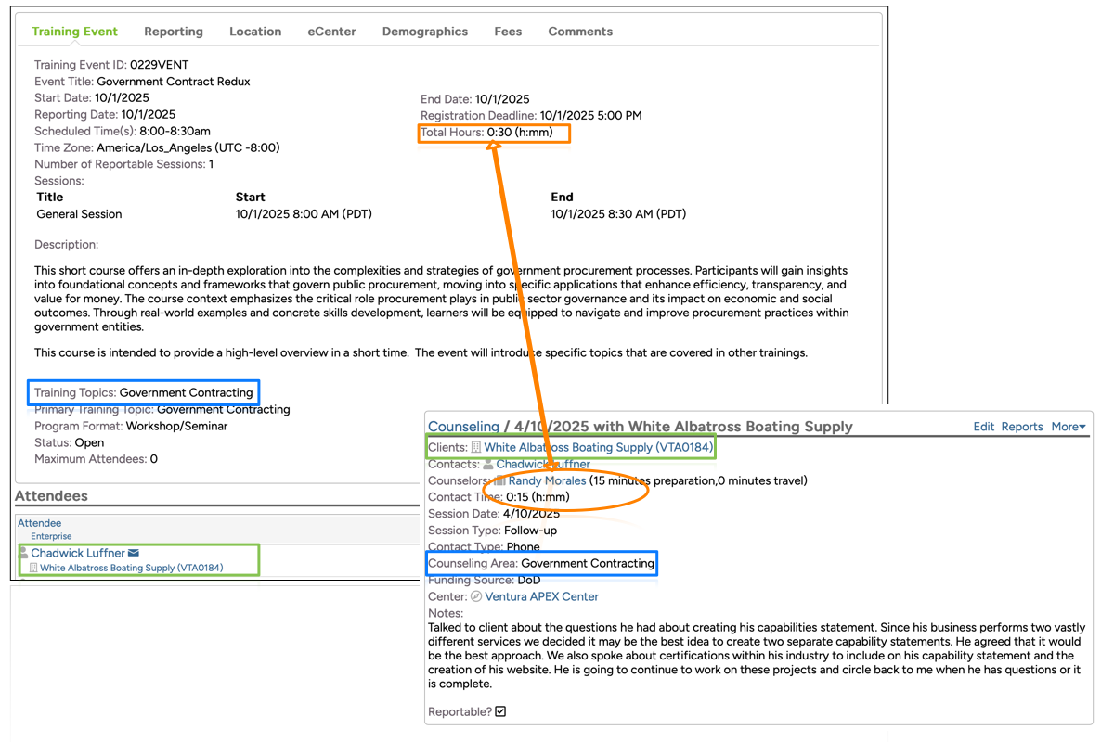The height and width of the screenshot is (742, 1114).
Task: Switch to the Reporting tab
Action: pos(174,32)
